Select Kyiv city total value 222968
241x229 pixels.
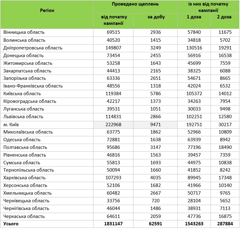point(113,124)
